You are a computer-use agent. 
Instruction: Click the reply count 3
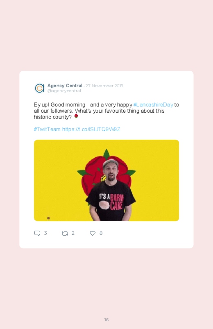click(x=45, y=233)
